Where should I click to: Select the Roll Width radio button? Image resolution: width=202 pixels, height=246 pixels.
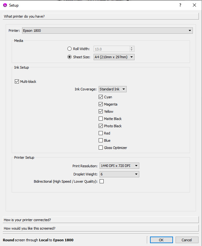click(70, 49)
